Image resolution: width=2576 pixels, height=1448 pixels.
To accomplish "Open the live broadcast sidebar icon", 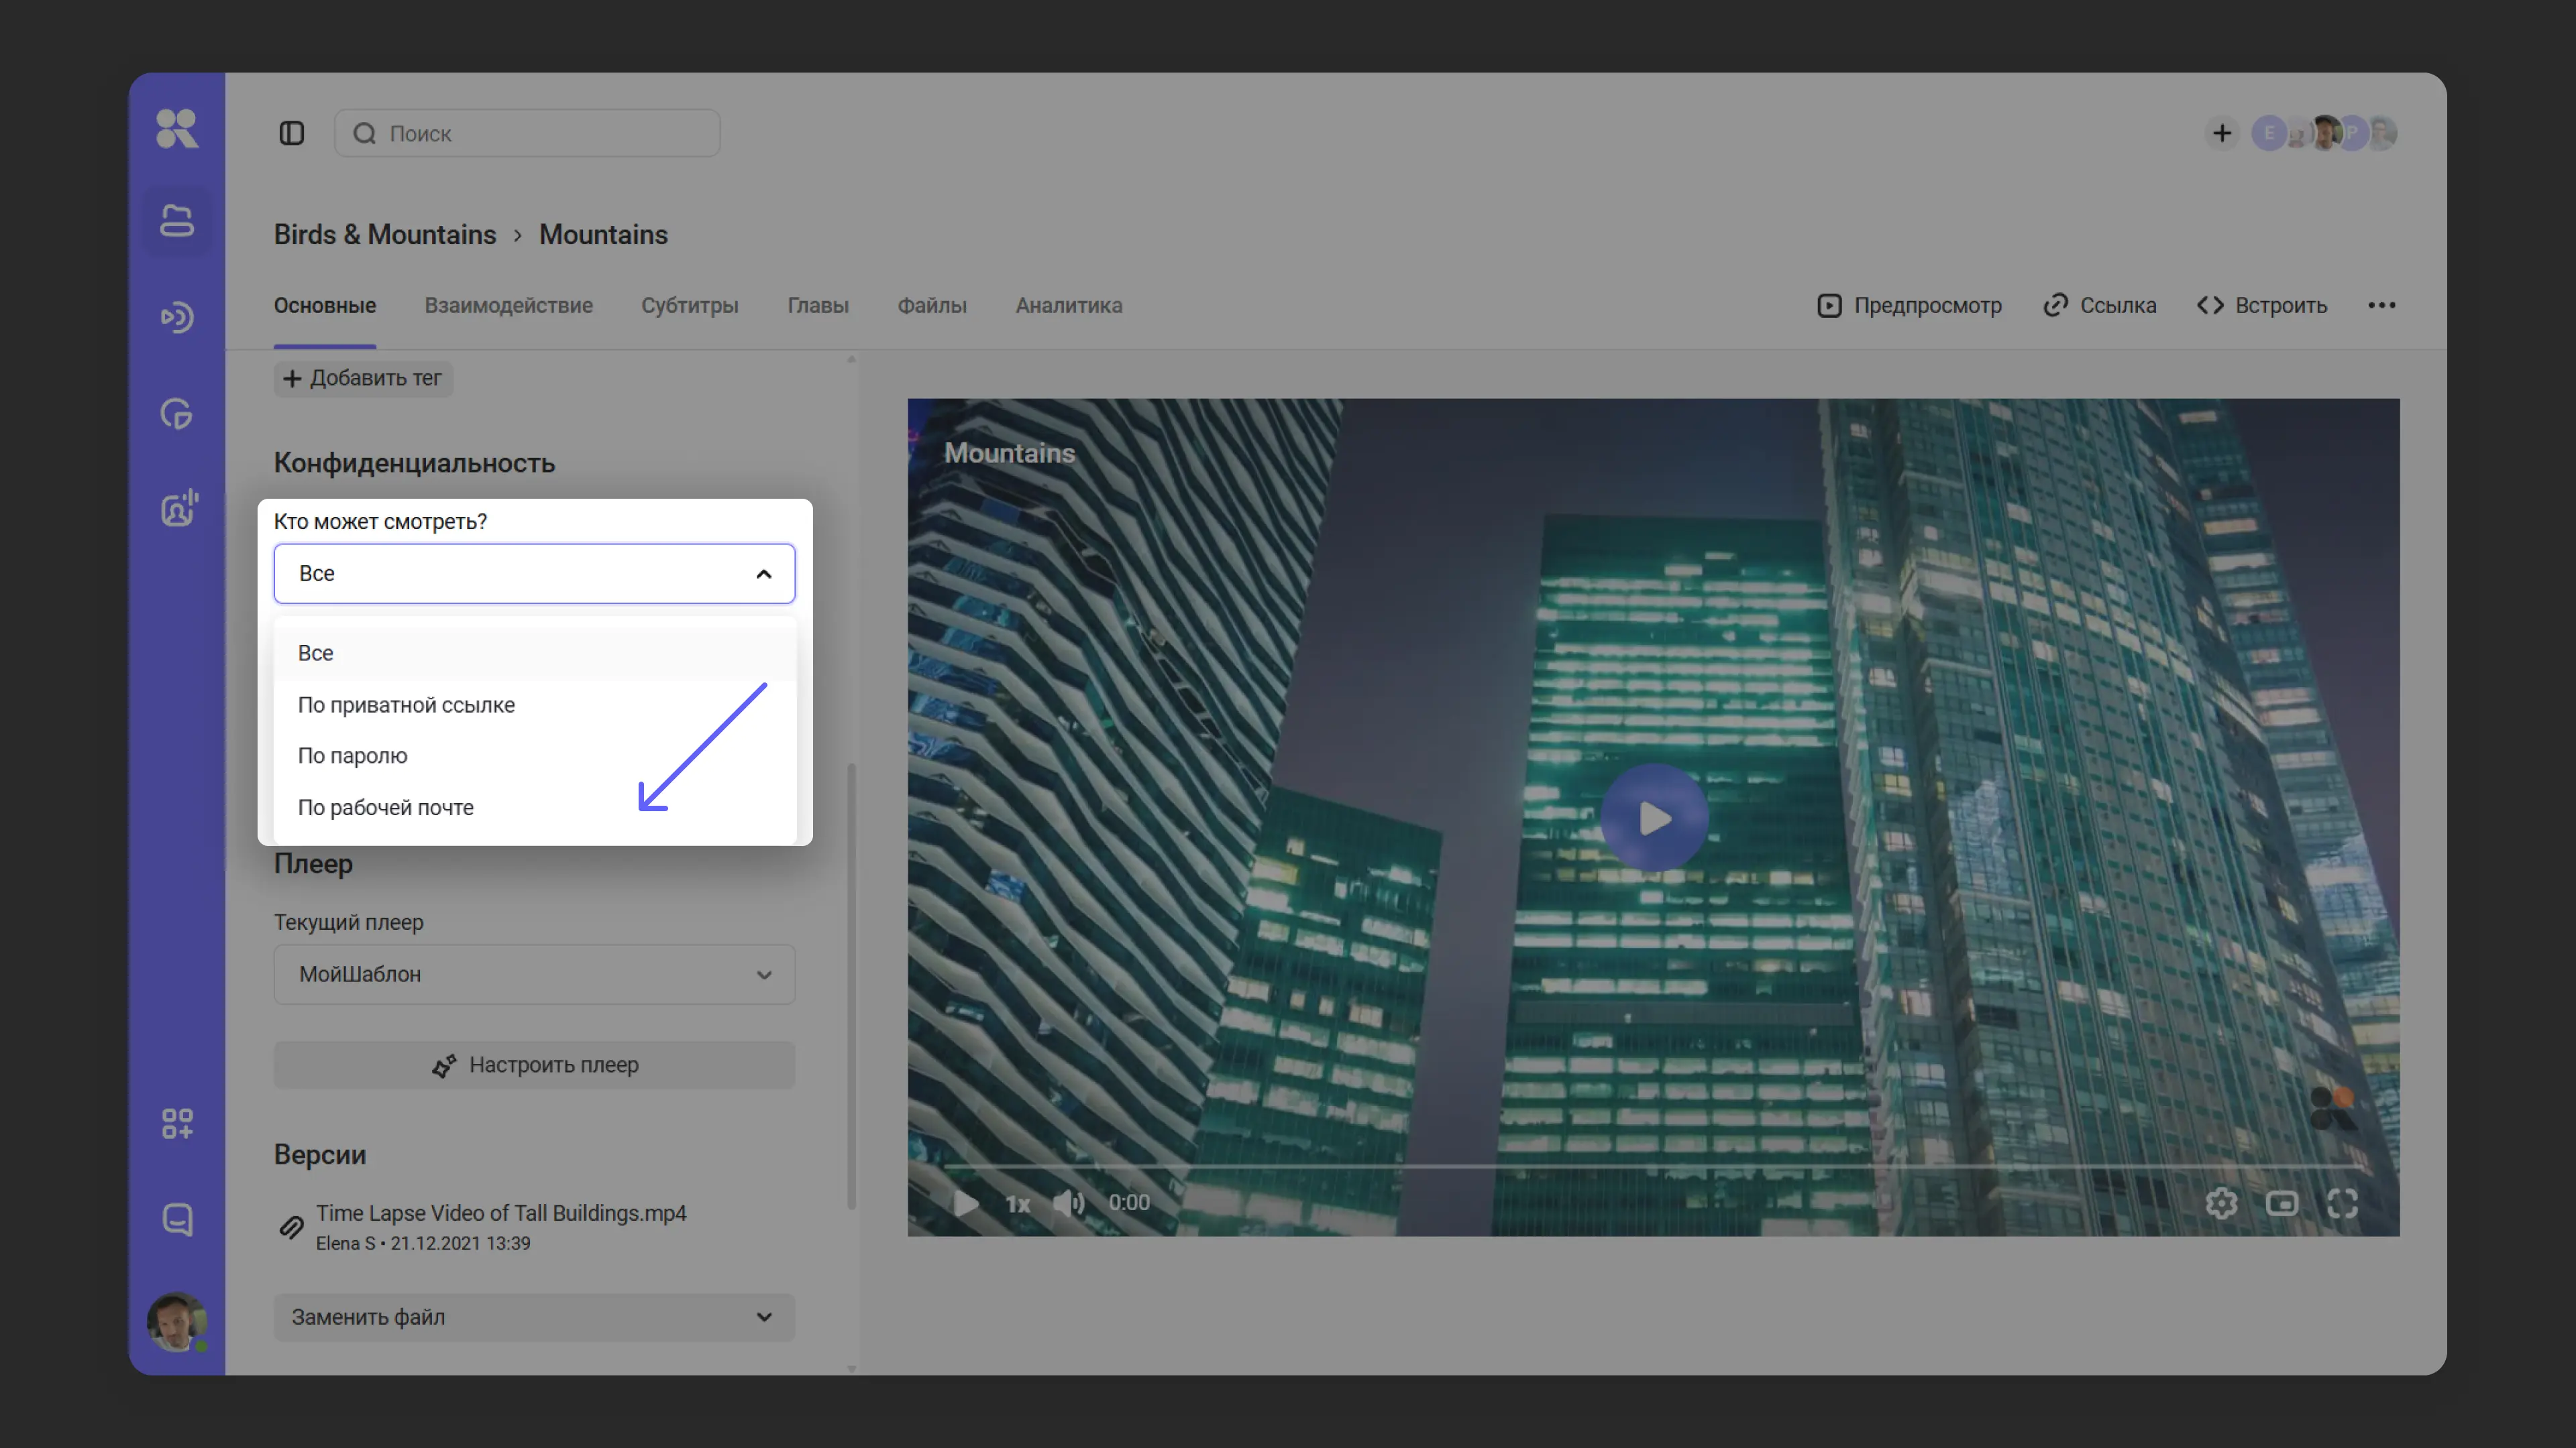I will click(177, 317).
